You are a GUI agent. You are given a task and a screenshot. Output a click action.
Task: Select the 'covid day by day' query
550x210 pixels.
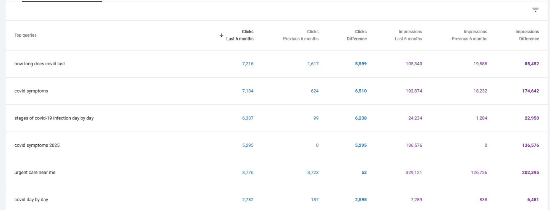tap(31, 200)
